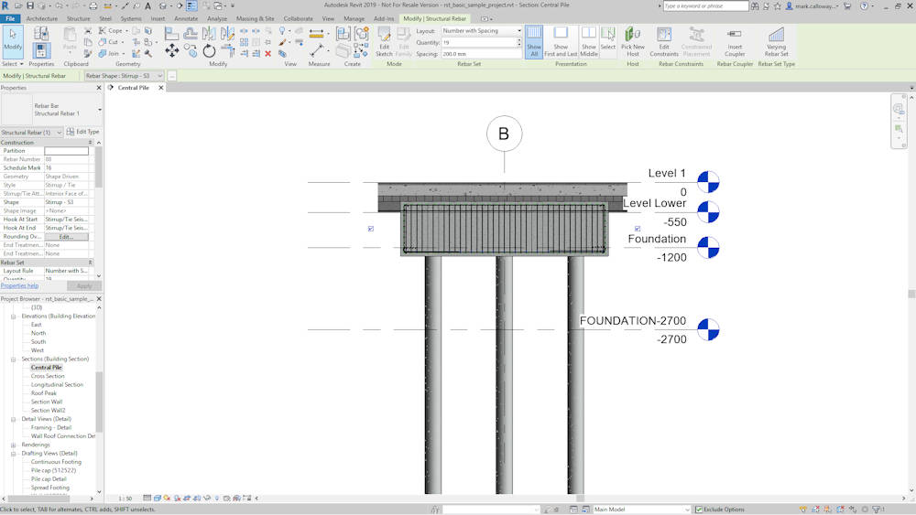916x515 pixels.
Task: Click the search keyword input box
Action: click(705, 5)
